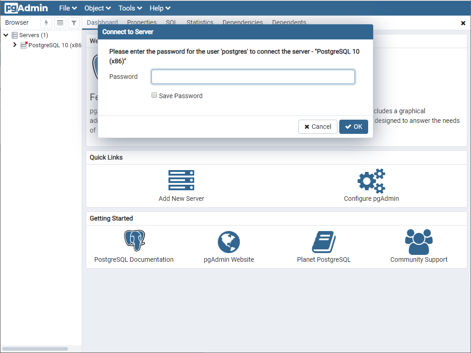Expand the PostgreSQL 10 server node
Screen dimensions: 471x353
tap(14, 44)
